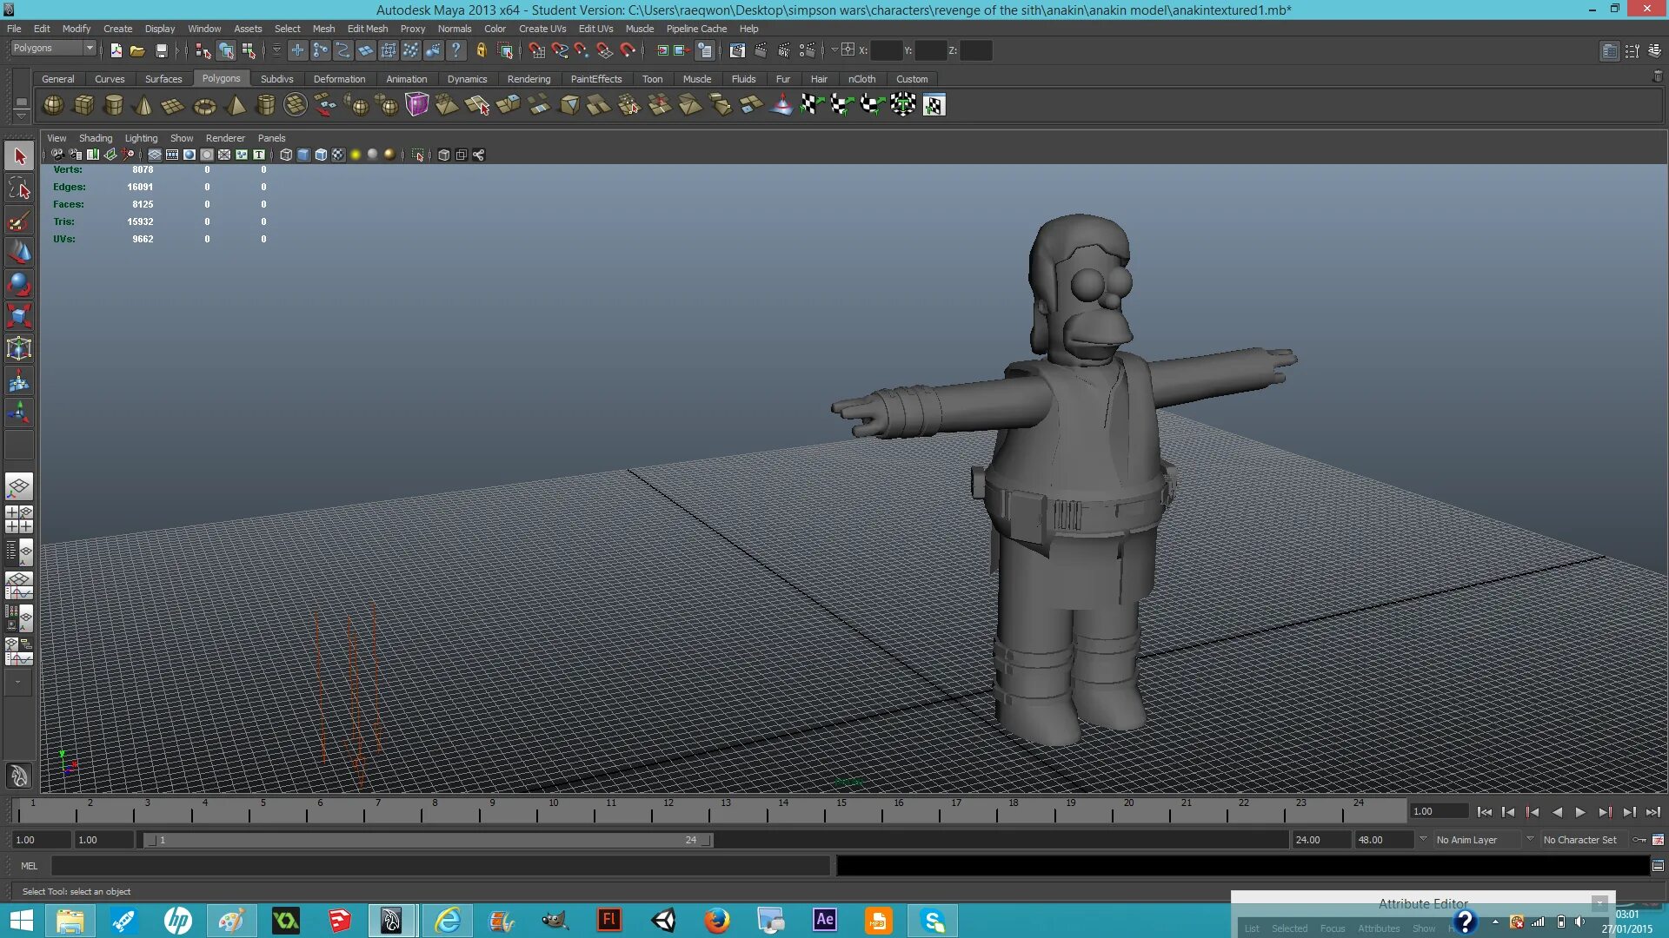Switch to the four-view layout

19,519
